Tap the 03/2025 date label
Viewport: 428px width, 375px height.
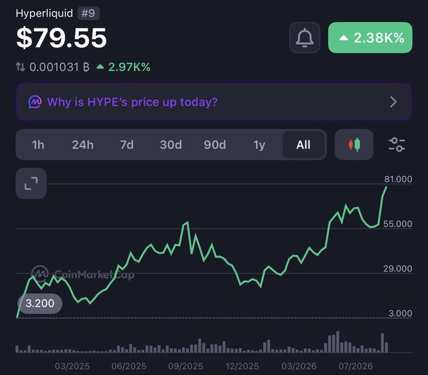click(72, 366)
